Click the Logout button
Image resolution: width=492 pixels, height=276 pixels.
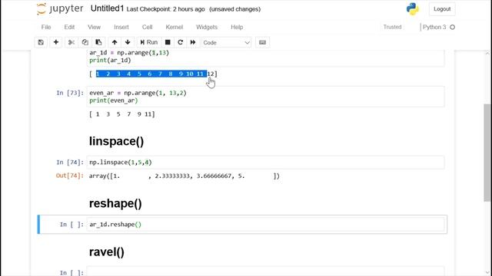point(442,9)
